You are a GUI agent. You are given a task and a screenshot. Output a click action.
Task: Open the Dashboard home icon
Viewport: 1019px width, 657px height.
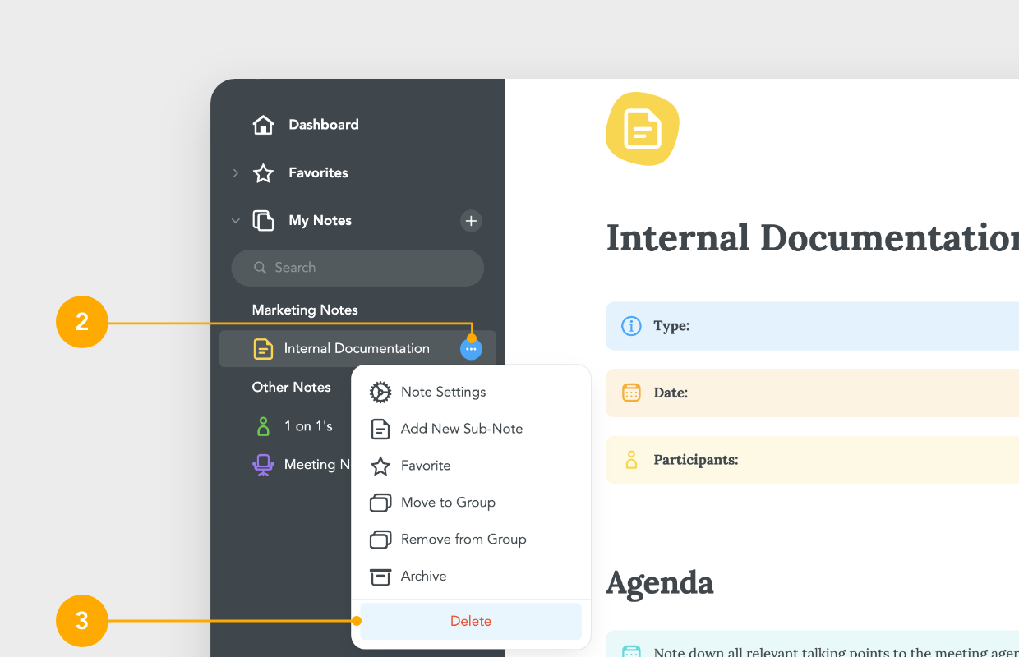tap(263, 125)
